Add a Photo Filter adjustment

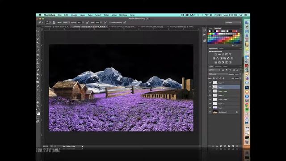pos(225,59)
